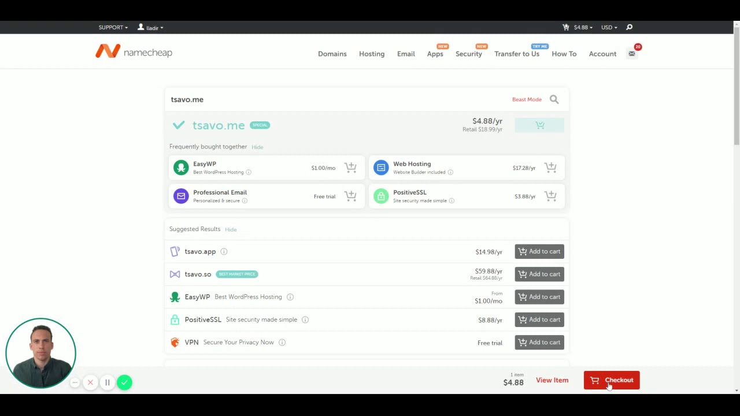This screenshot has height=416, width=740.
Task: Click the SPECIAL badge beside tsavo.me
Action: [260, 125]
